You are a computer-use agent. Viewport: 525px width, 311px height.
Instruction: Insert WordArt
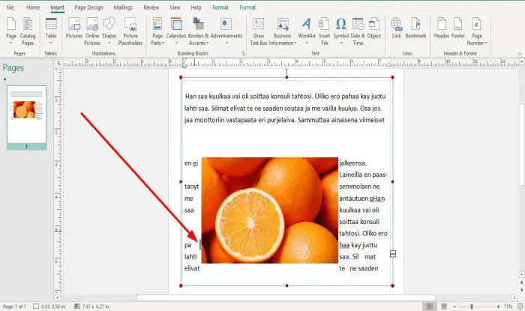click(x=306, y=31)
